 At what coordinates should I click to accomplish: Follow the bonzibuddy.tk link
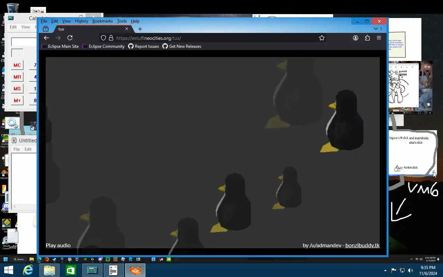(362, 245)
